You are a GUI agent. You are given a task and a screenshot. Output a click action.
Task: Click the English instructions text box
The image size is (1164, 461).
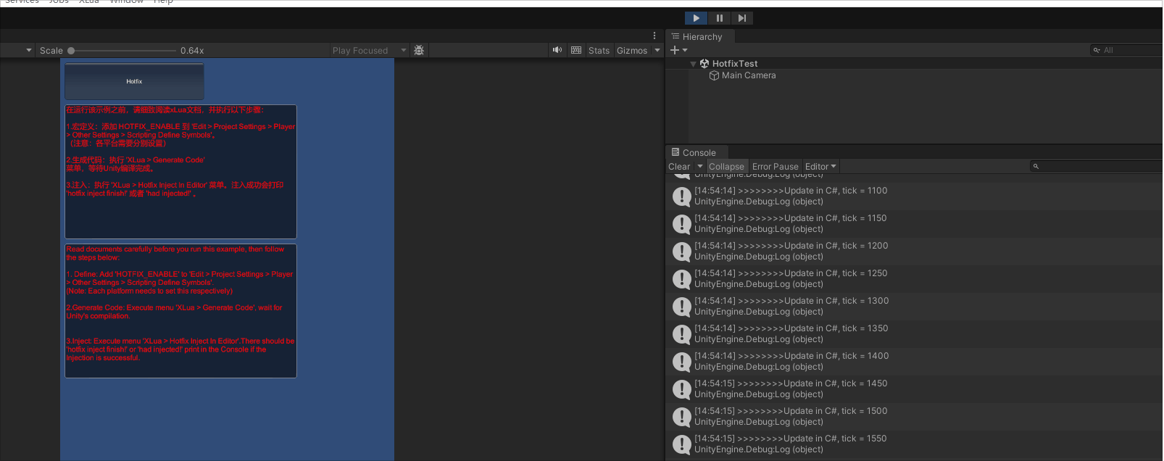coord(180,311)
